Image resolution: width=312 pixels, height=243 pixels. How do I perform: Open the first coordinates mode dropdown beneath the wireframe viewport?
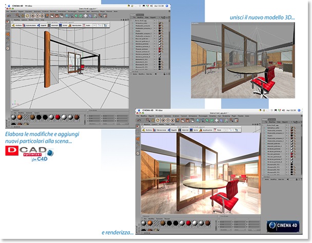tap(94, 124)
